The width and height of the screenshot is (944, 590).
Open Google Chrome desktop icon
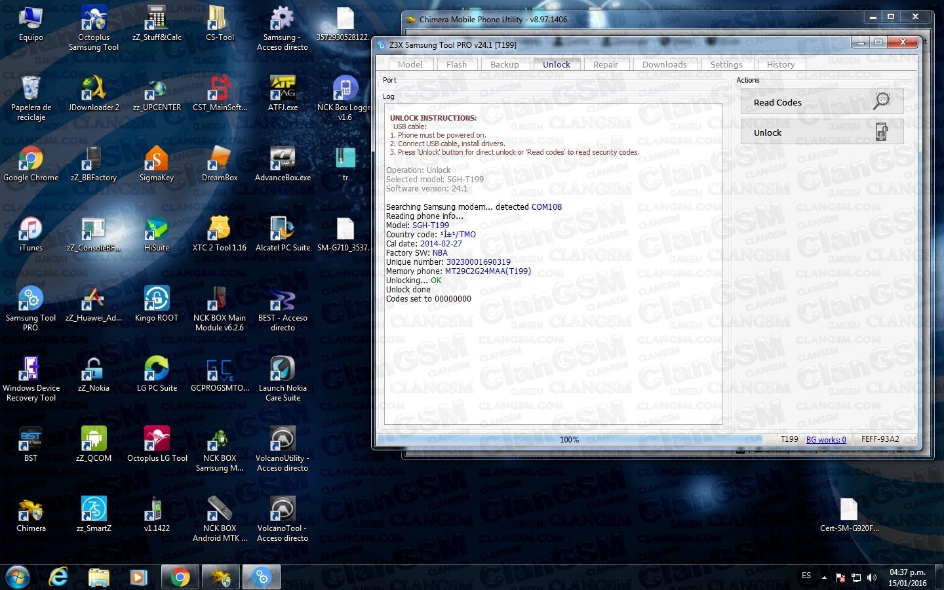31,164
